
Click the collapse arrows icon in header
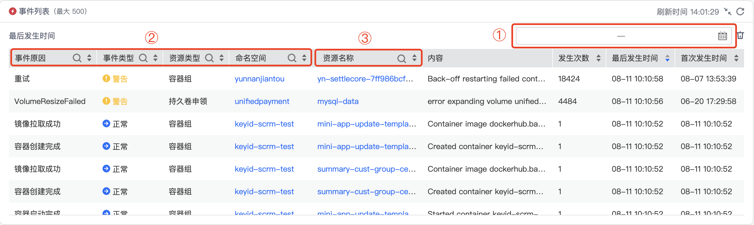tap(728, 12)
